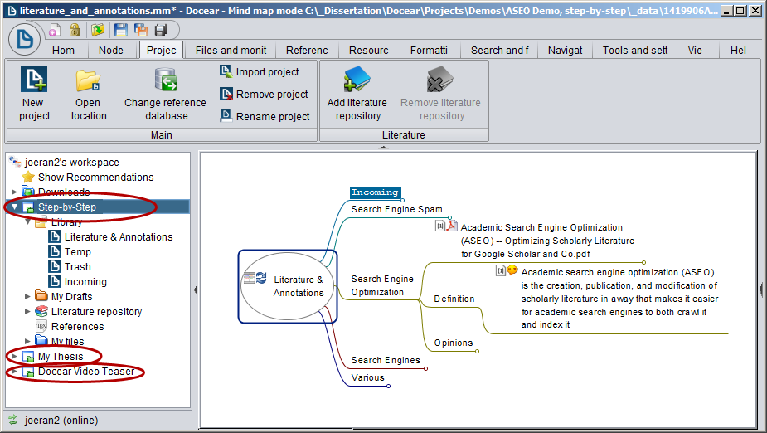
Task: Switch to the Node ribbon tab
Action: pos(111,51)
